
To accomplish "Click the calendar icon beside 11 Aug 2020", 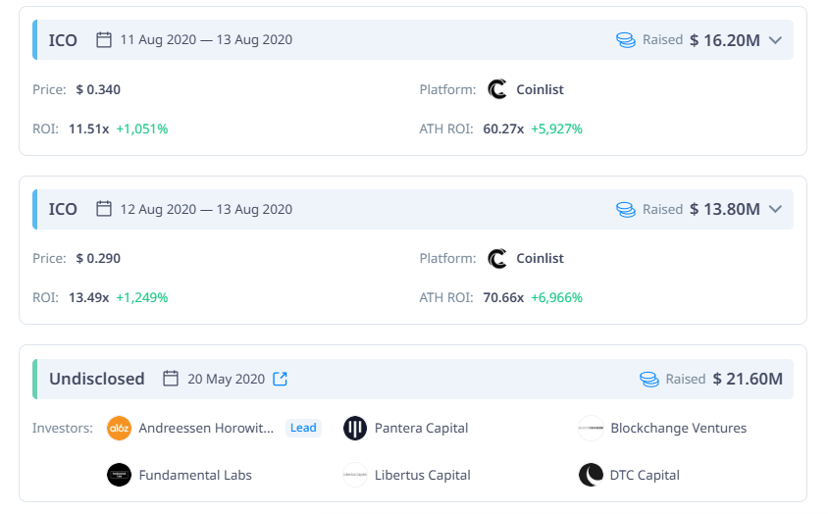I will point(104,39).
